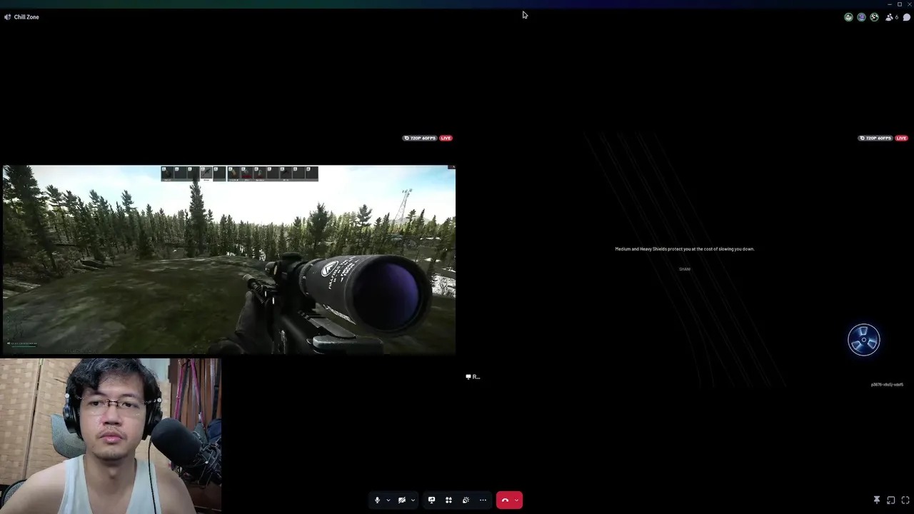Click the participant label starting with R
The width and height of the screenshot is (914, 514).
coord(473,377)
